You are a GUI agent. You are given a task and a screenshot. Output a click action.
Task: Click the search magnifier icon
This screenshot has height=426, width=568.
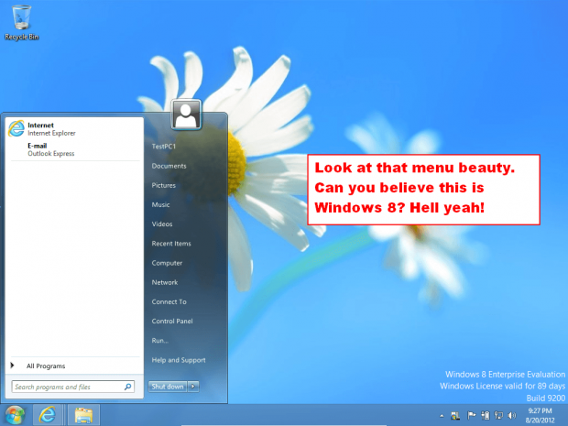[x=128, y=387]
